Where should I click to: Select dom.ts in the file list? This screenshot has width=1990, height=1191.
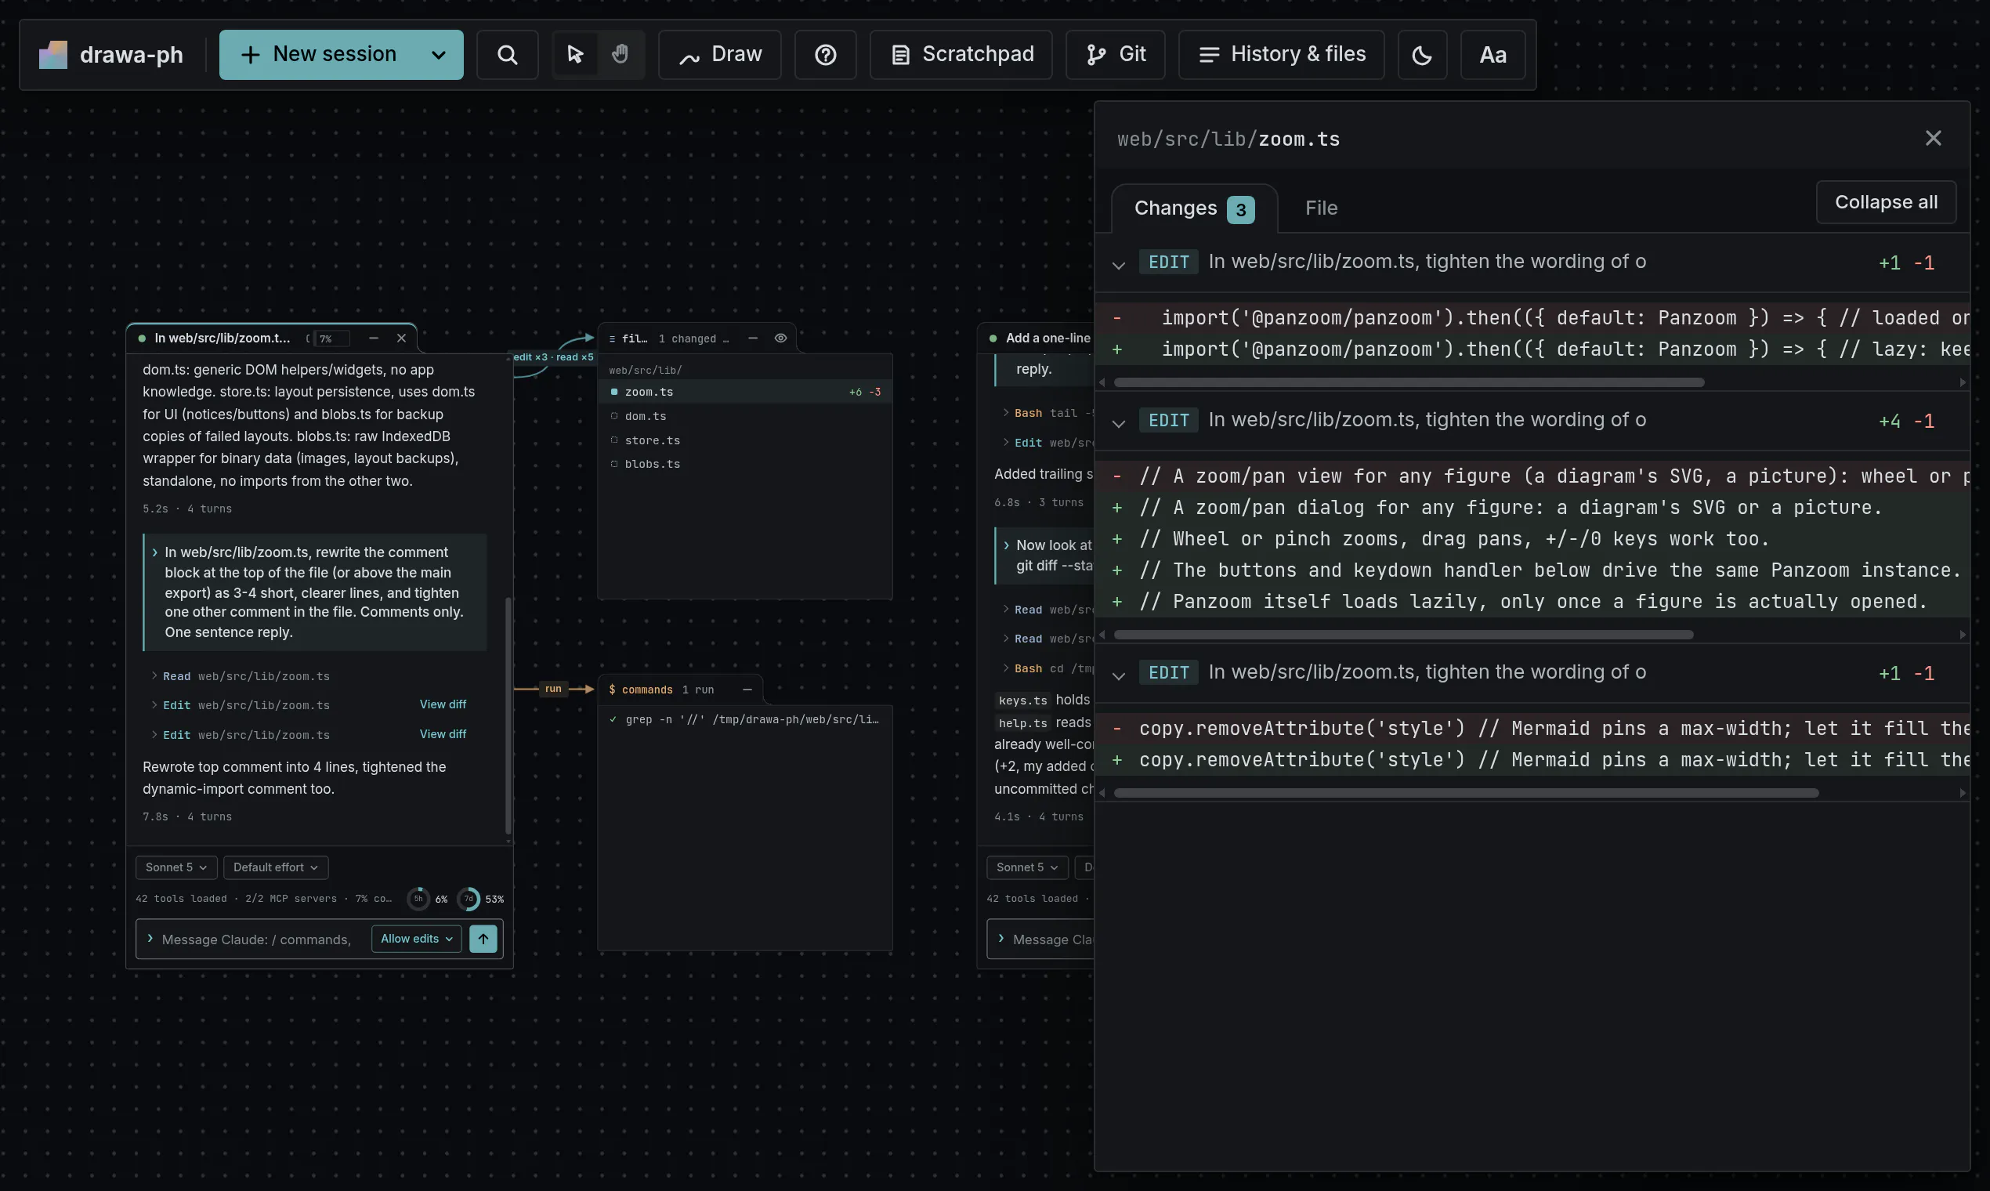[x=744, y=416]
